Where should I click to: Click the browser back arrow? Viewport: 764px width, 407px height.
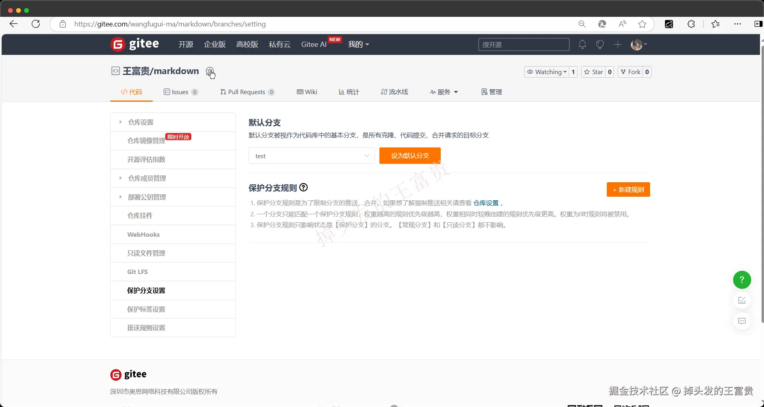14,24
